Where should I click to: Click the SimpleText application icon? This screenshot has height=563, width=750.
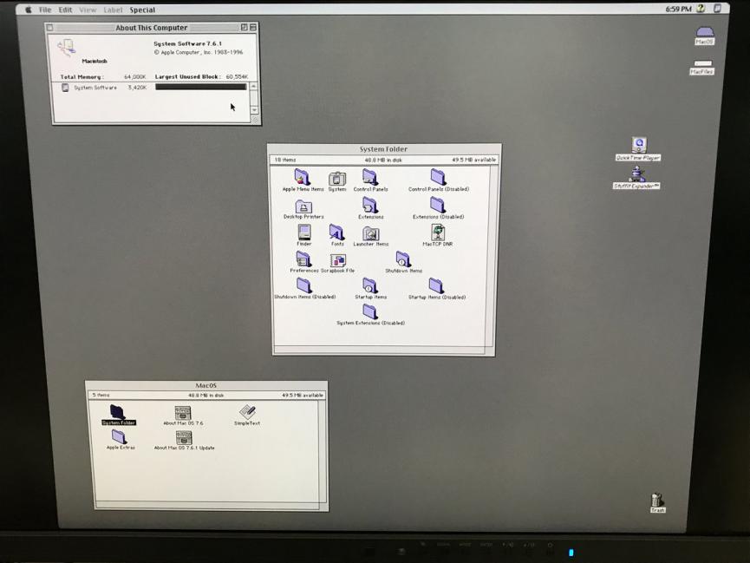pyautogui.click(x=247, y=411)
